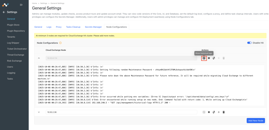Open Logging in the sidebar
Image resolution: width=269 pixels, height=130 pixels.
(11, 73)
